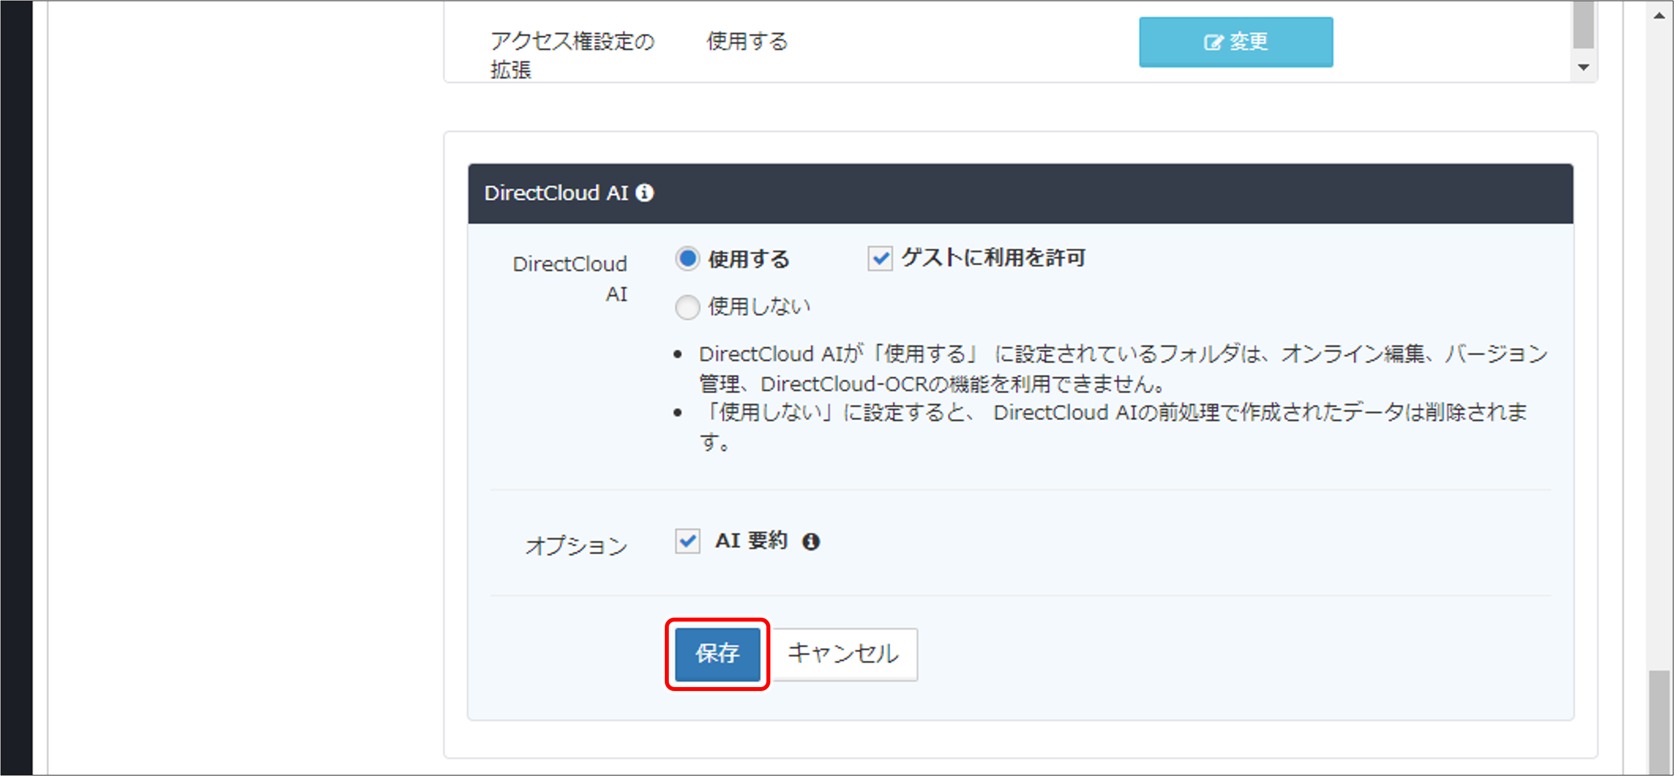1674x776 pixels.
Task: Click the キャンセル button
Action: [843, 654]
